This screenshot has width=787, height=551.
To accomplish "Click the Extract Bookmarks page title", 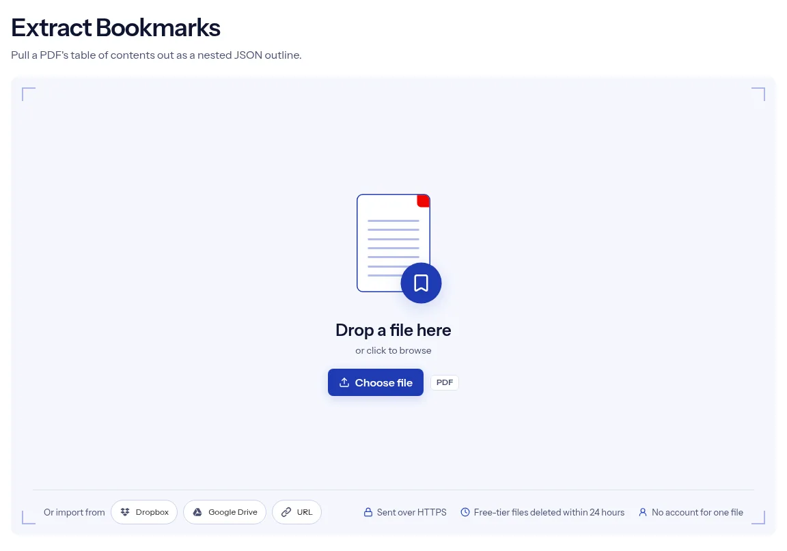I will pos(115,27).
